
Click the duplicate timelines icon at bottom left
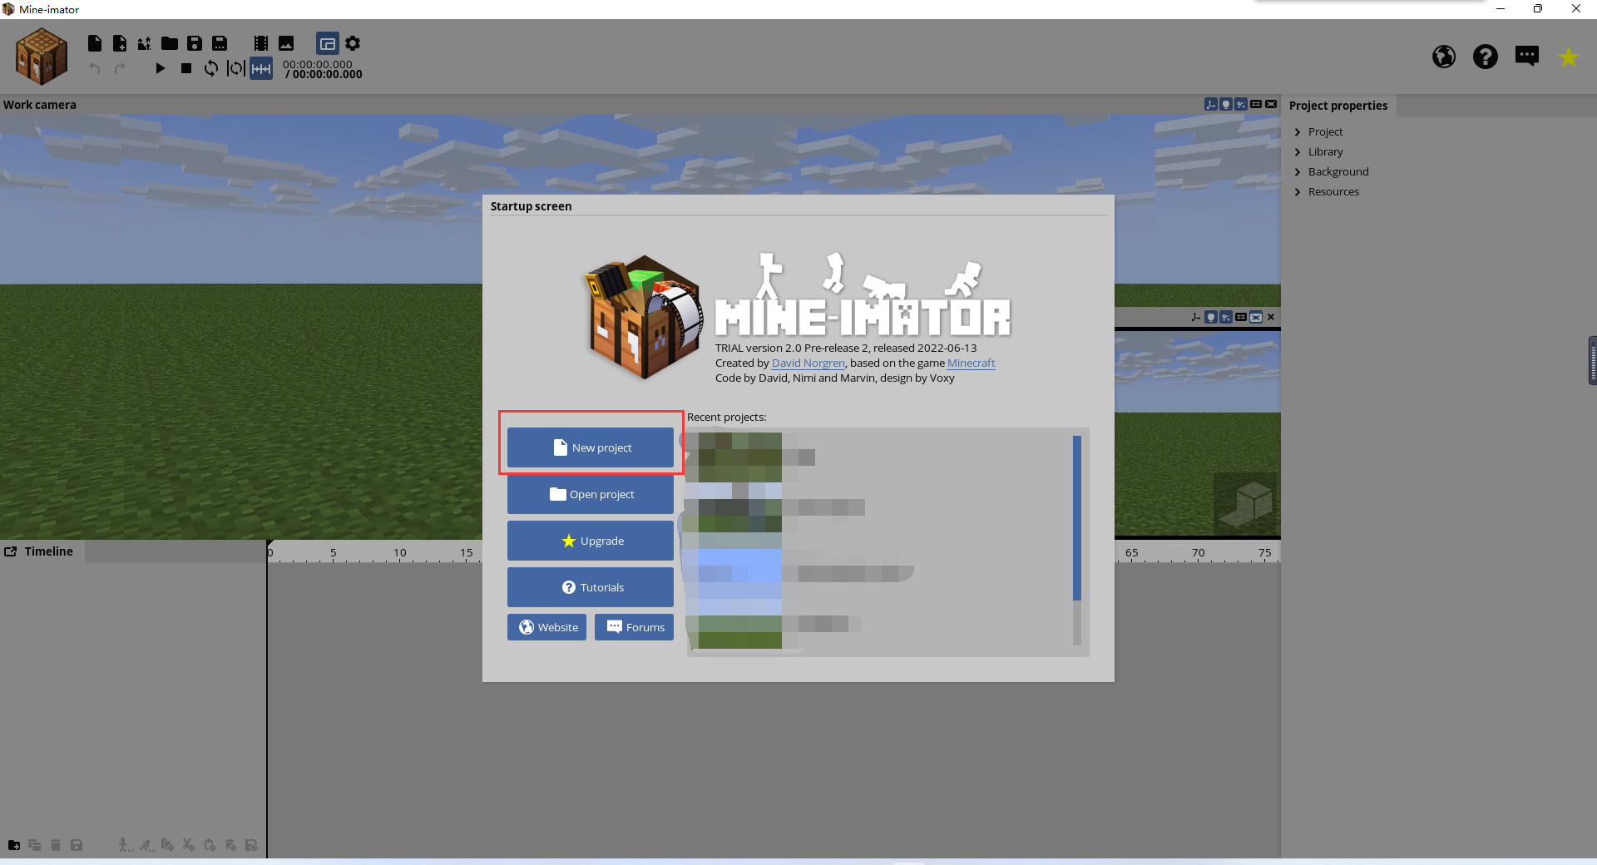[35, 845]
